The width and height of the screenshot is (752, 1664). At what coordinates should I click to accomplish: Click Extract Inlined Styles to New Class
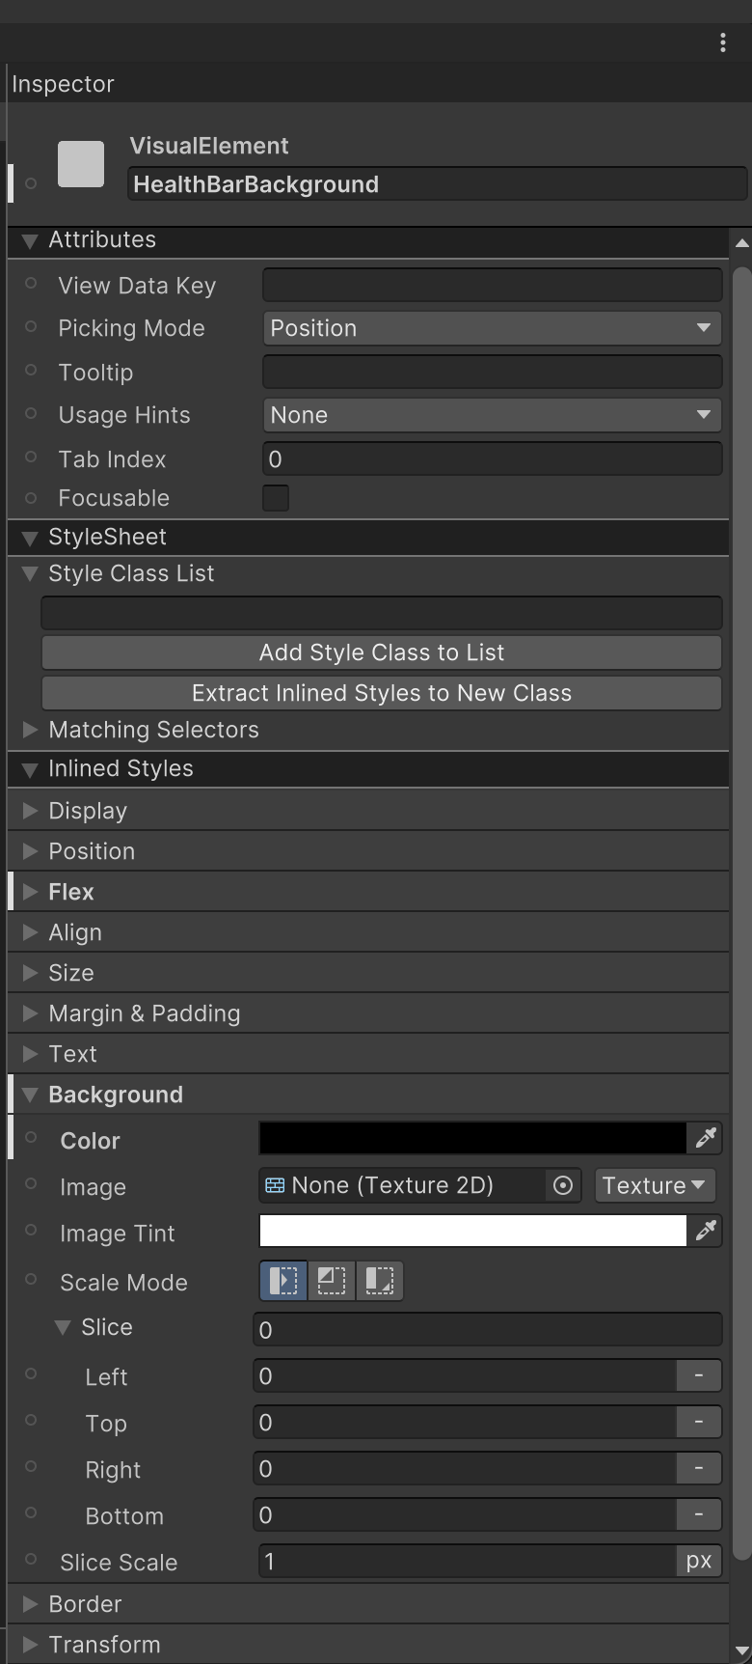click(x=382, y=693)
